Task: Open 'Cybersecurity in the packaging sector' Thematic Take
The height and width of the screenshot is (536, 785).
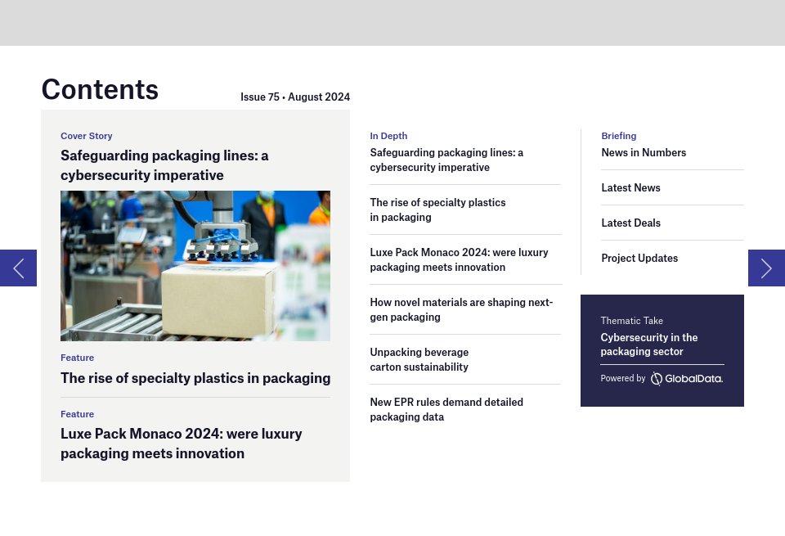Action: pos(649,345)
